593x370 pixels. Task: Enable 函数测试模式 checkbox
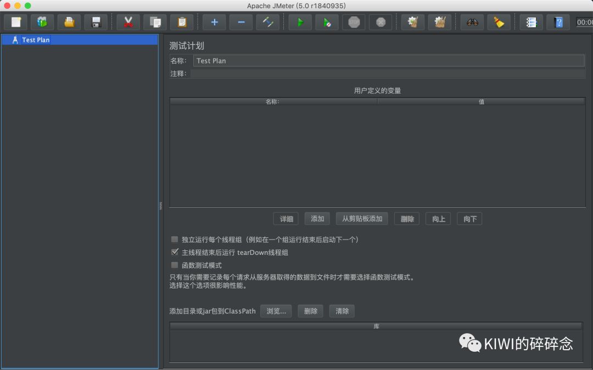[175, 265]
